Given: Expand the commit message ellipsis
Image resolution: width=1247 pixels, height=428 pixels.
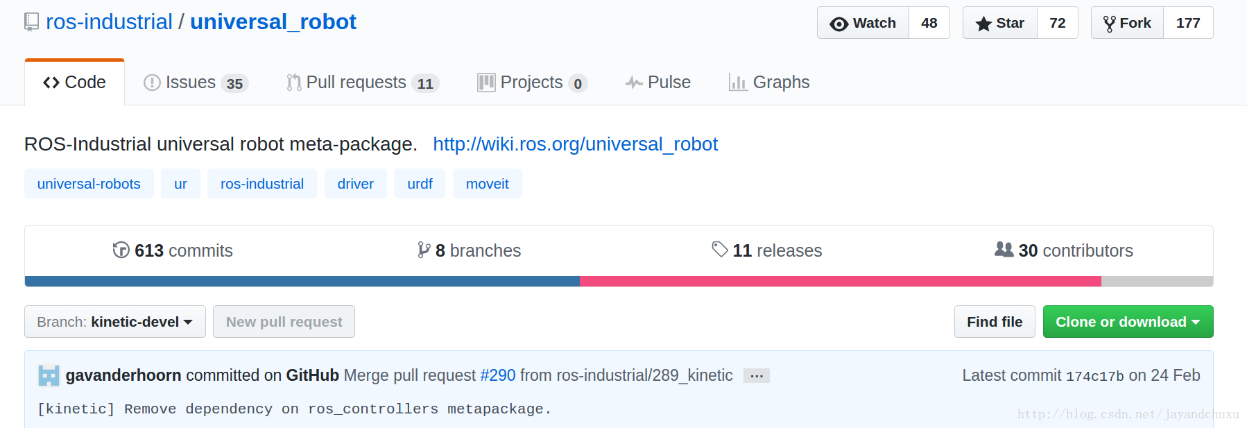Looking at the screenshot, I should [x=757, y=376].
